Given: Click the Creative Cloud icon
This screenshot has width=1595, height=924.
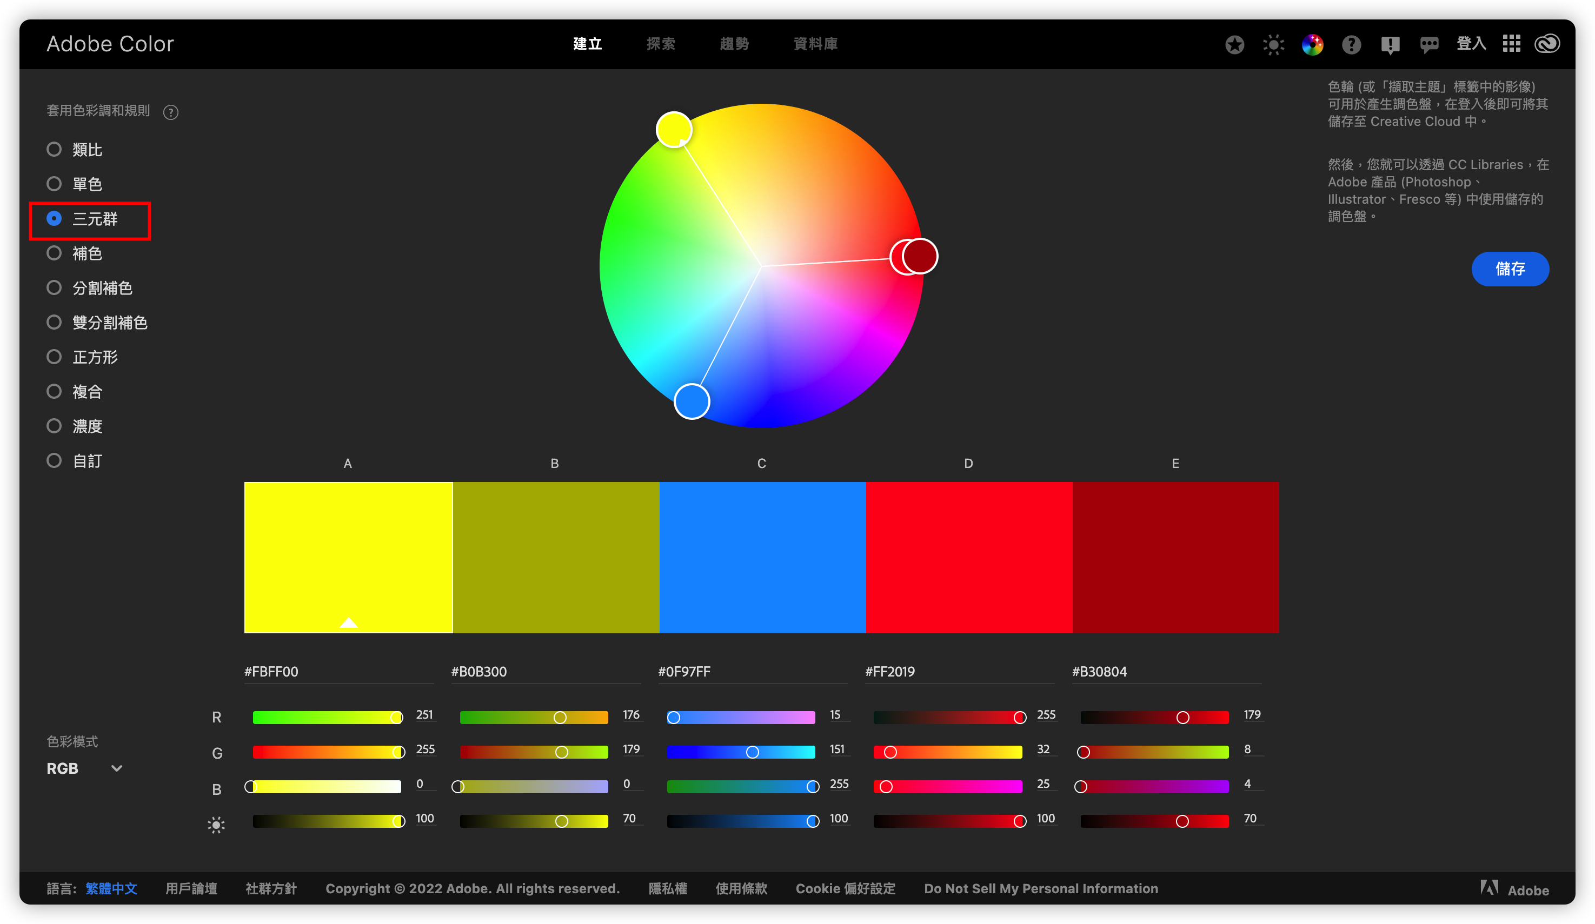Looking at the screenshot, I should (1547, 44).
